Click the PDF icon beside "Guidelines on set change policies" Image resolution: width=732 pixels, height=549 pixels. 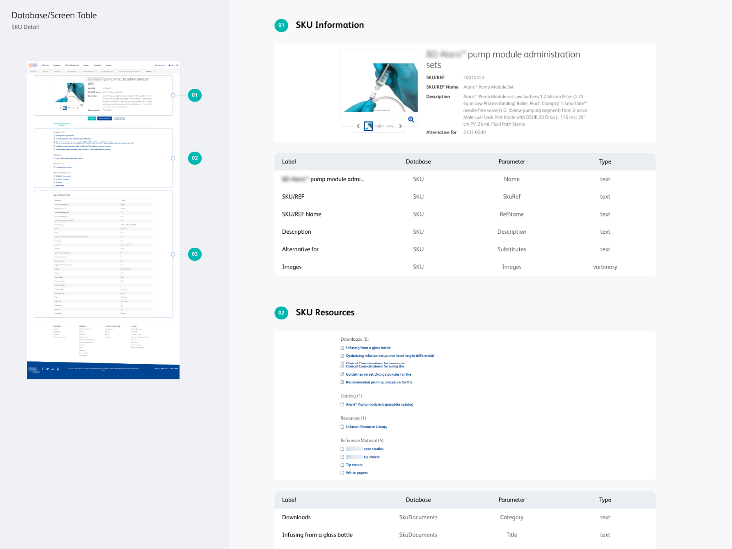click(342, 374)
